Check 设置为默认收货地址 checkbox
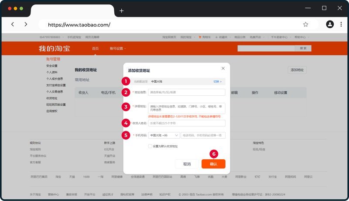This screenshot has width=349, height=201. (x=150, y=146)
